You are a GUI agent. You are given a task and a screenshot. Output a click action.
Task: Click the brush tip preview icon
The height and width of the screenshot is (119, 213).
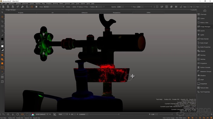pos(36,7)
